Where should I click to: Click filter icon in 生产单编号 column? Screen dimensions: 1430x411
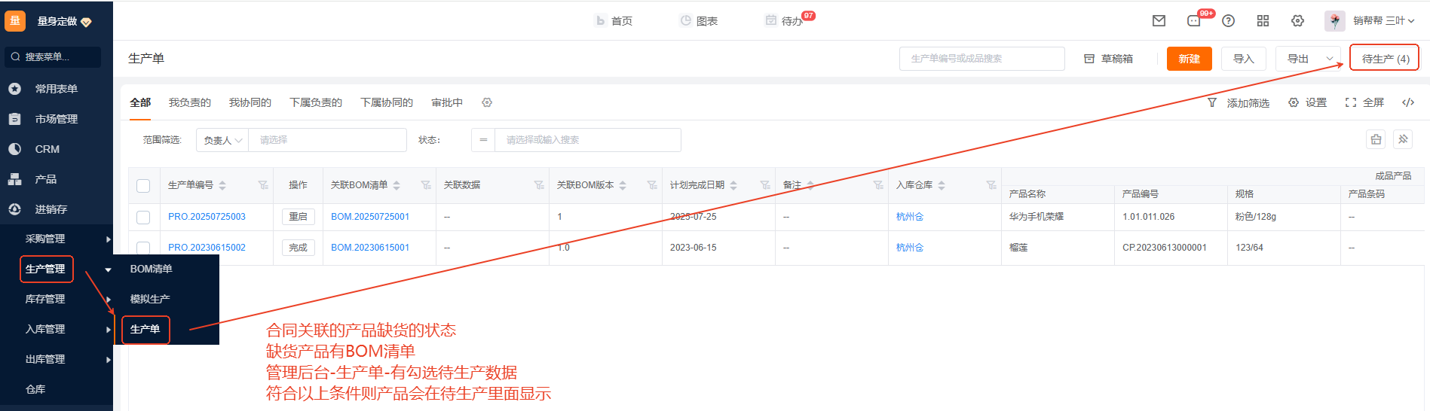click(x=263, y=185)
